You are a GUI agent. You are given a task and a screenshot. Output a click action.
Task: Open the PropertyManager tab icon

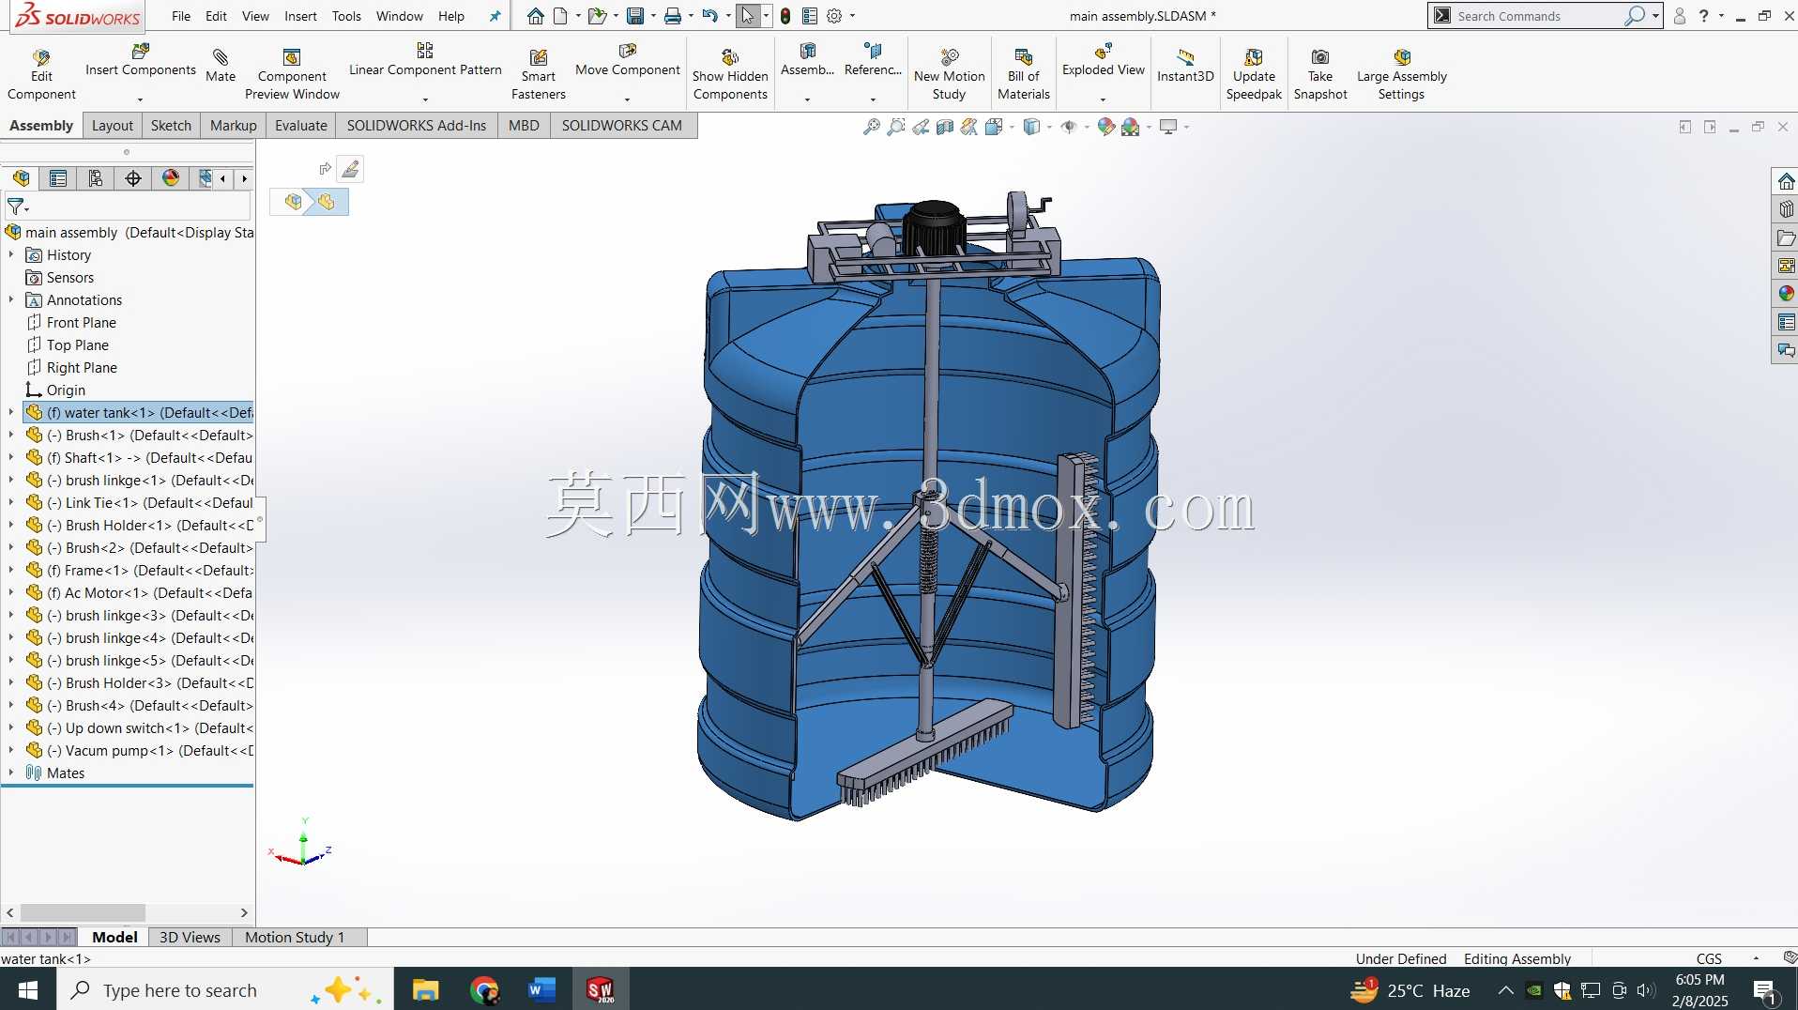click(x=58, y=178)
